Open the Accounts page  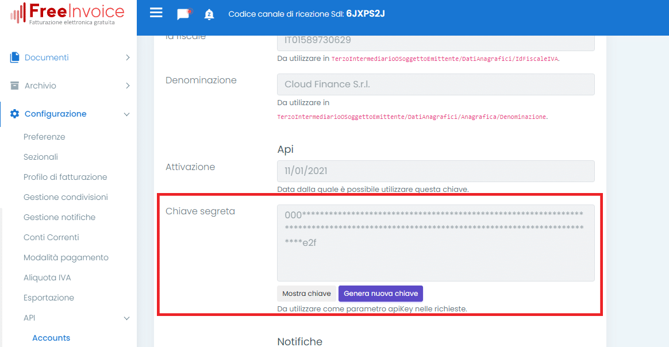point(51,338)
